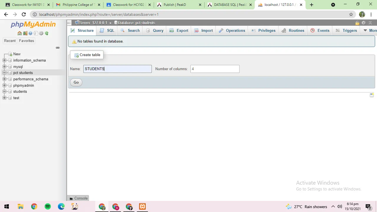Click the volume speaker tray icon
377x212 pixels.
click(340, 206)
